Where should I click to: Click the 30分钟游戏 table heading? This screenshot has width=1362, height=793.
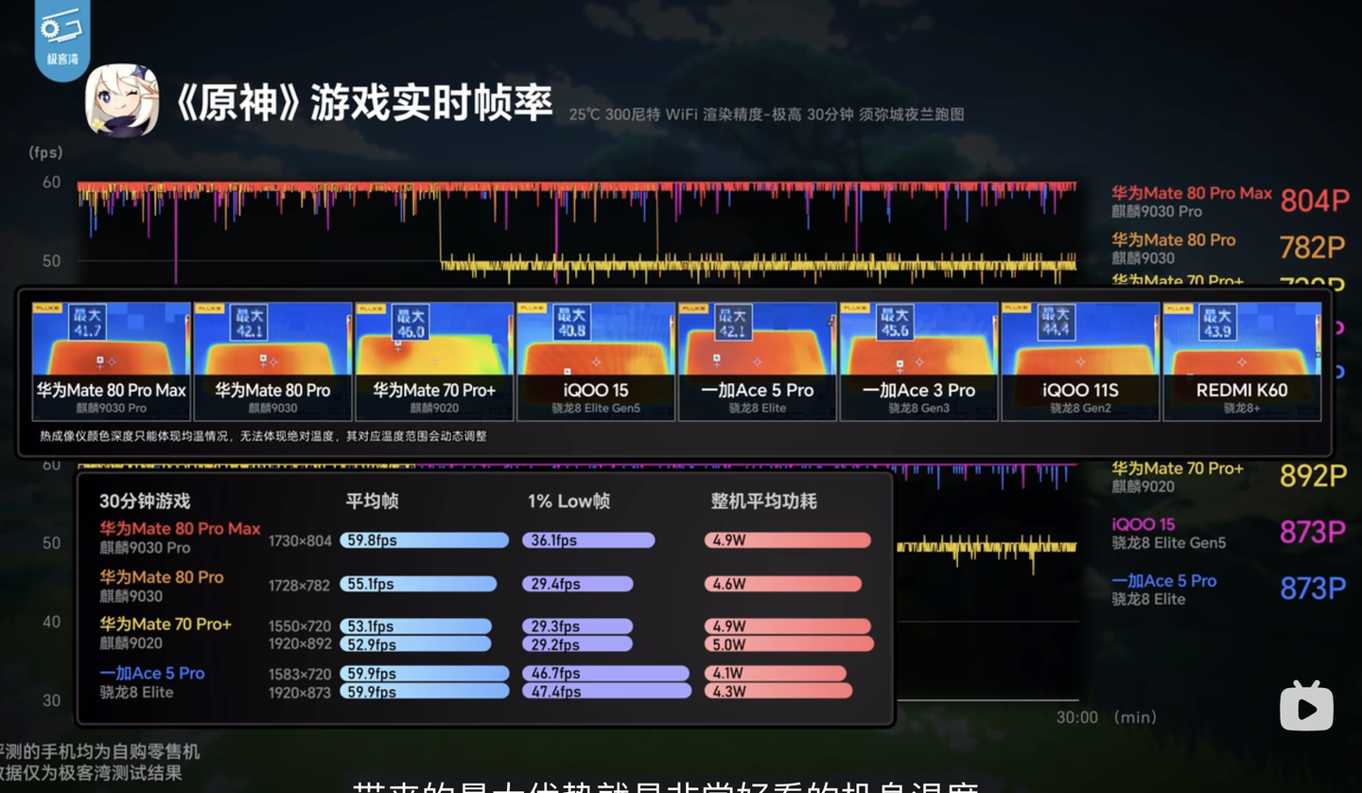(x=145, y=502)
